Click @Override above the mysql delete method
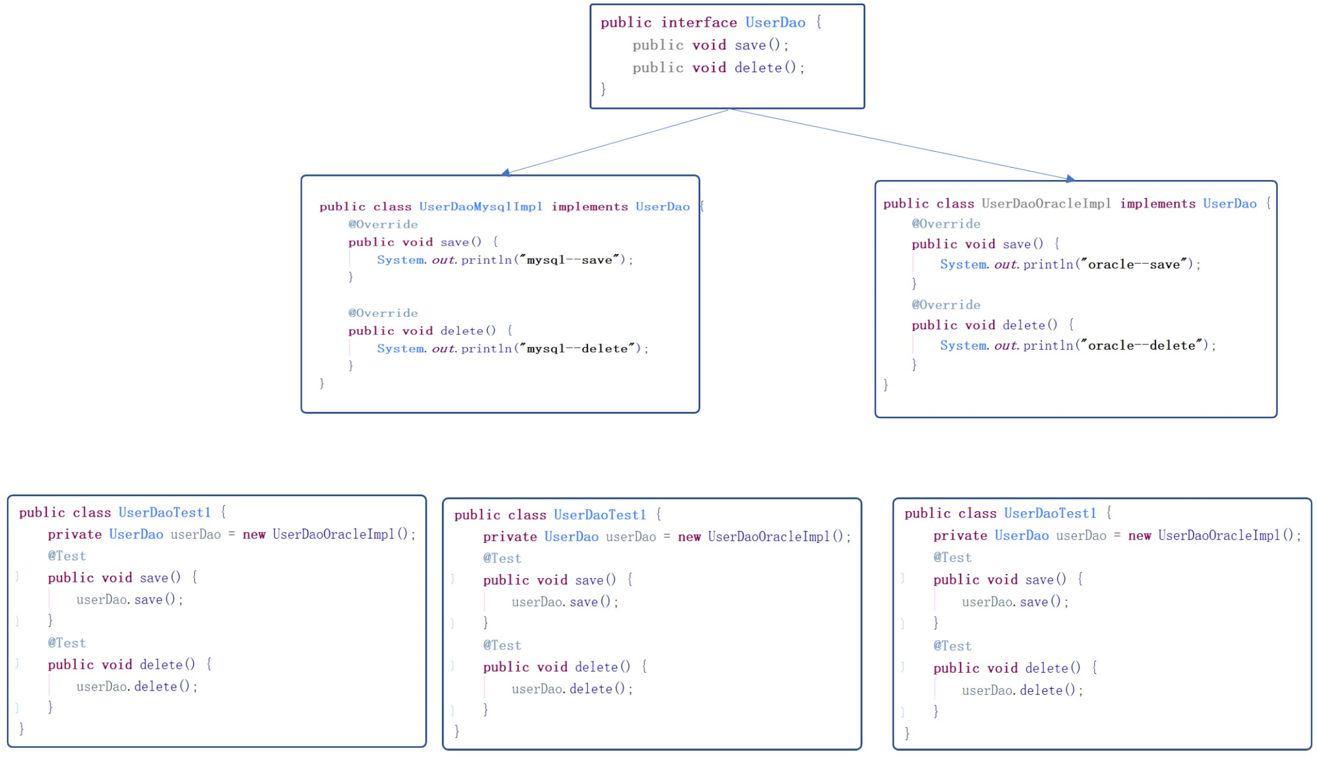The width and height of the screenshot is (1317, 757). (382, 313)
